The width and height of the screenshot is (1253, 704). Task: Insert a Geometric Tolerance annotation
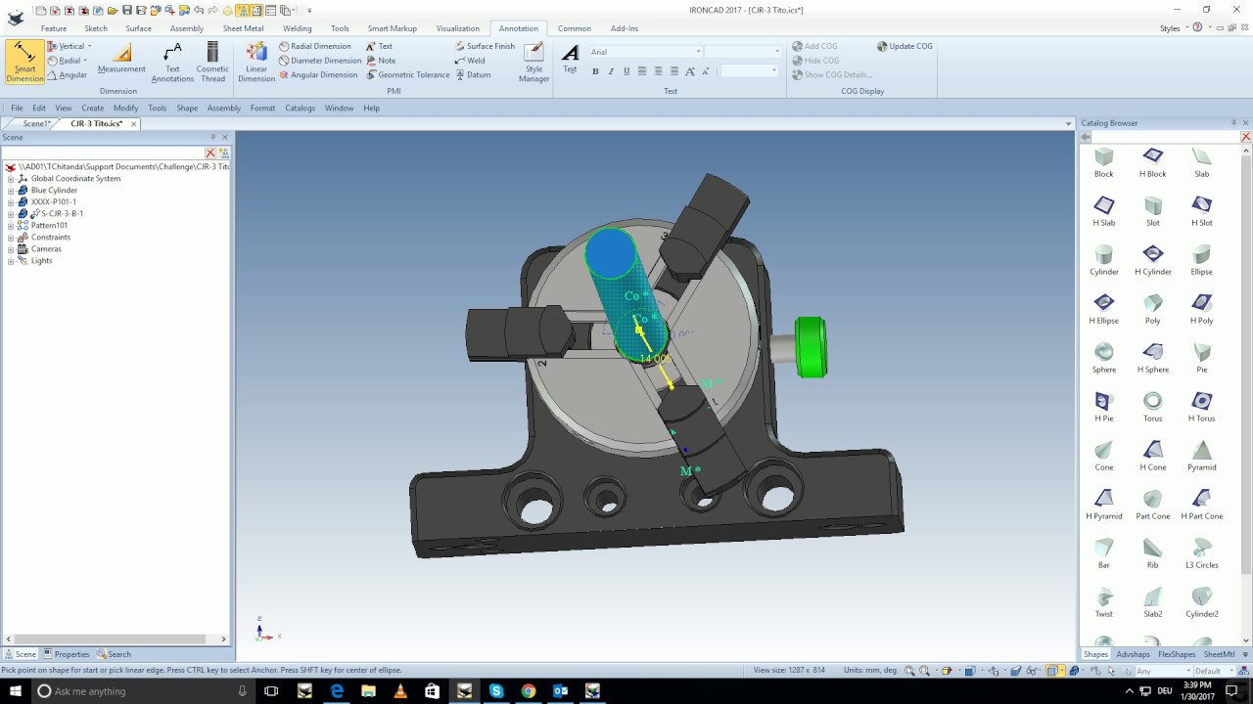point(407,74)
